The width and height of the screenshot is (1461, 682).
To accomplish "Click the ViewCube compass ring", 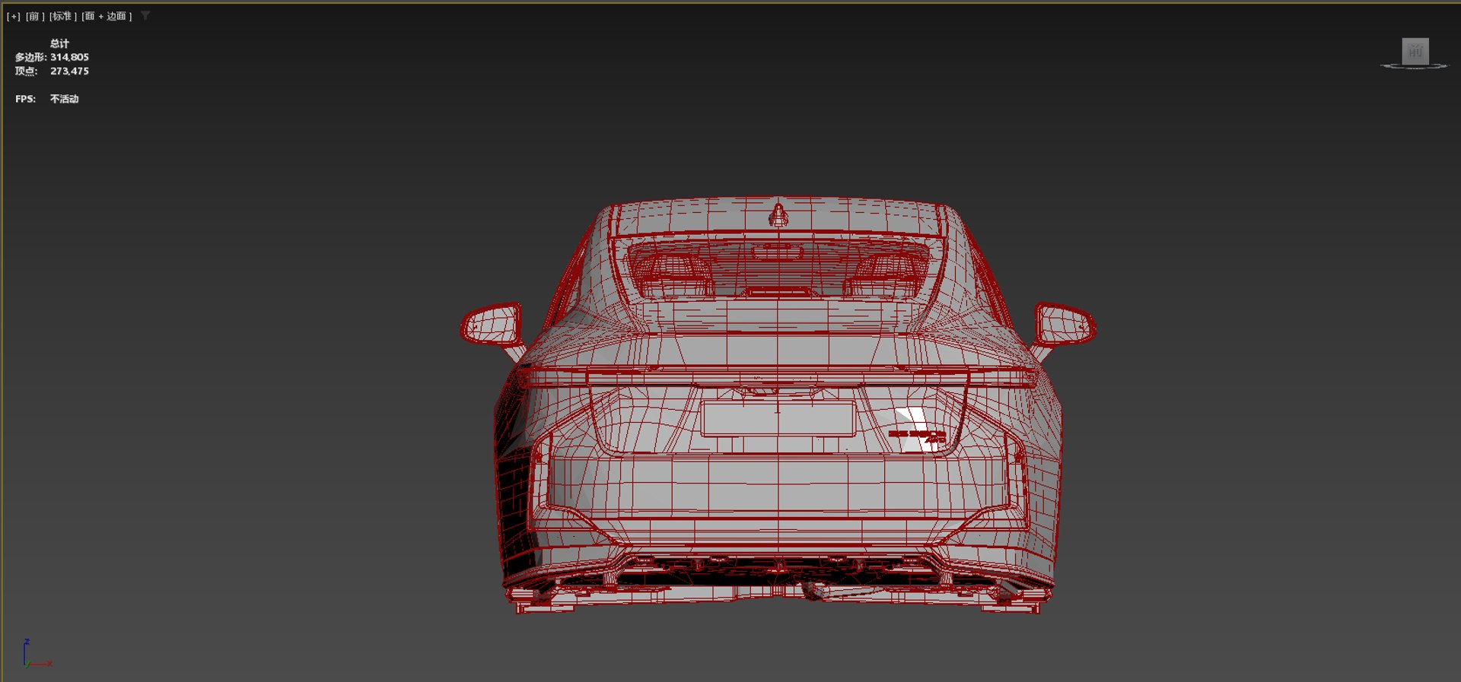I will [1415, 66].
